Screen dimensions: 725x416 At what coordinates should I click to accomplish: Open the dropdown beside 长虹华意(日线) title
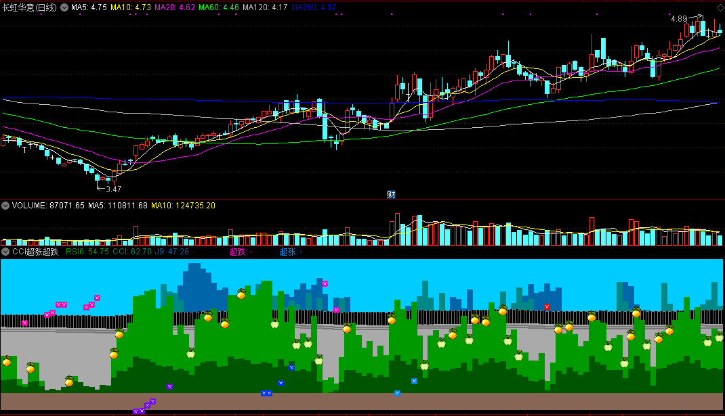click(64, 7)
